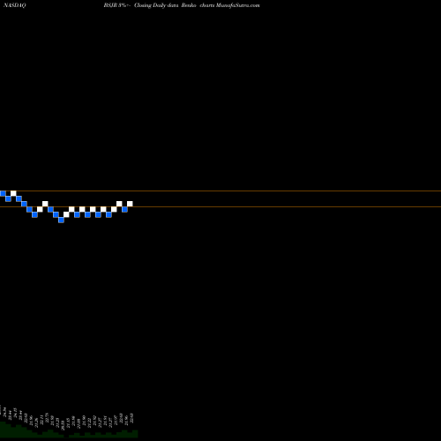
Task: Click the rightmost green volume bar
Action: [135, 434]
